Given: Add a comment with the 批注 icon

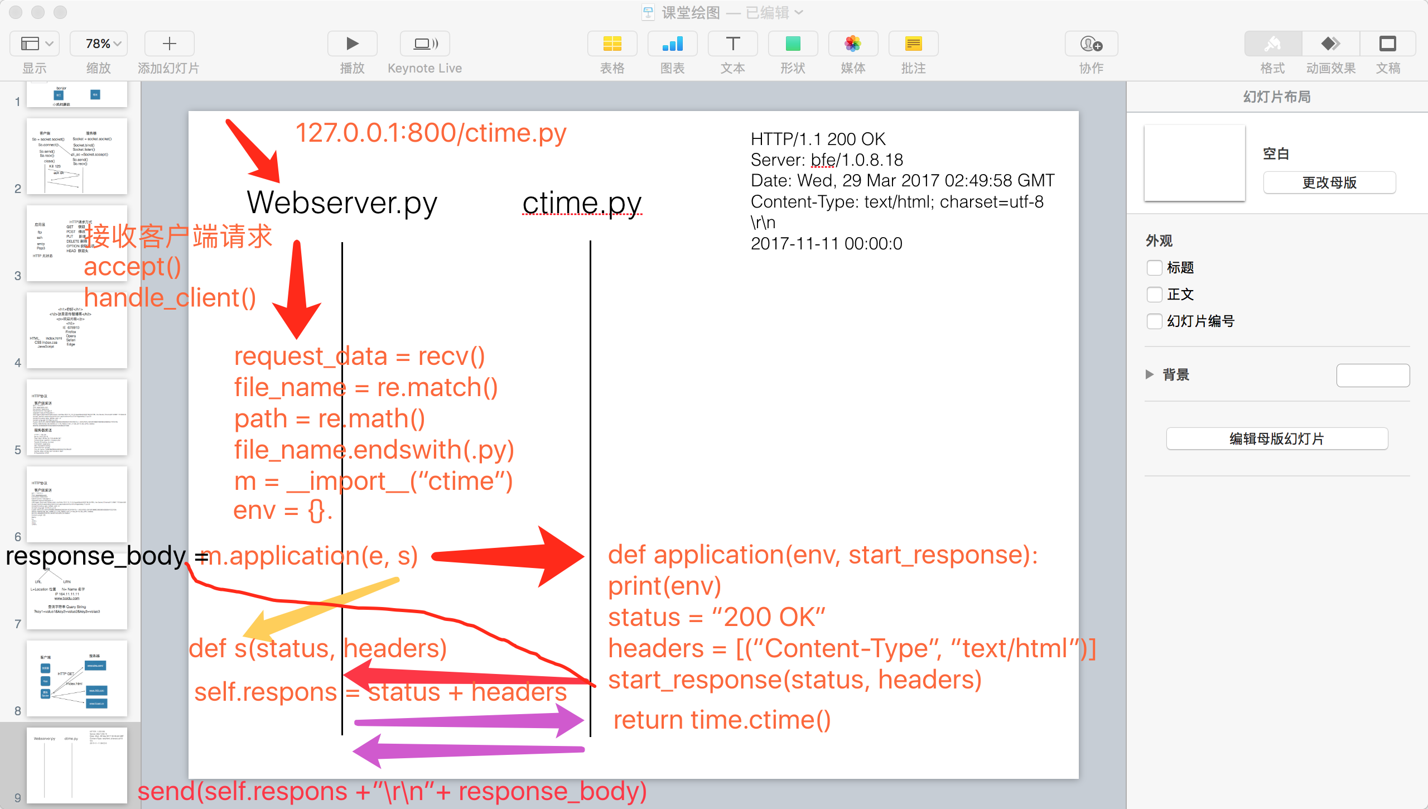Looking at the screenshot, I should click(913, 44).
